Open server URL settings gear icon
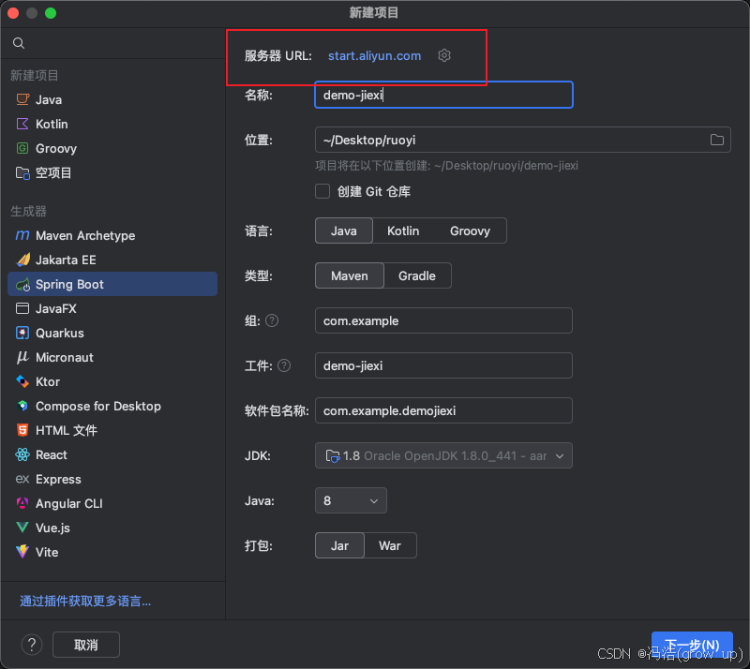The height and width of the screenshot is (669, 750). coord(444,55)
